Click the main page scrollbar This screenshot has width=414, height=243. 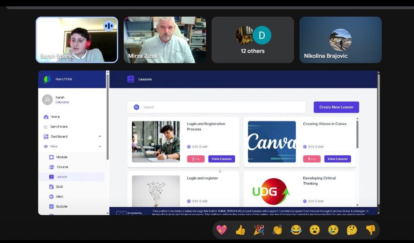[x=378, y=139]
